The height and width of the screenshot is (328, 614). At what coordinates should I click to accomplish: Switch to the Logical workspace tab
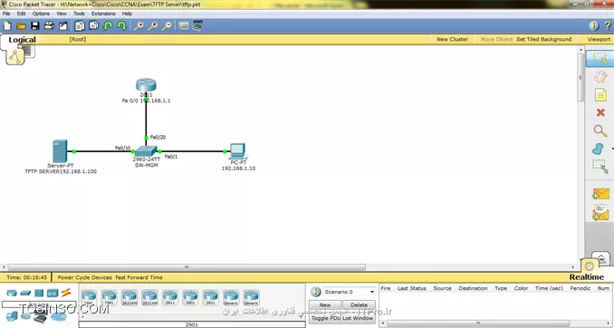point(22,40)
